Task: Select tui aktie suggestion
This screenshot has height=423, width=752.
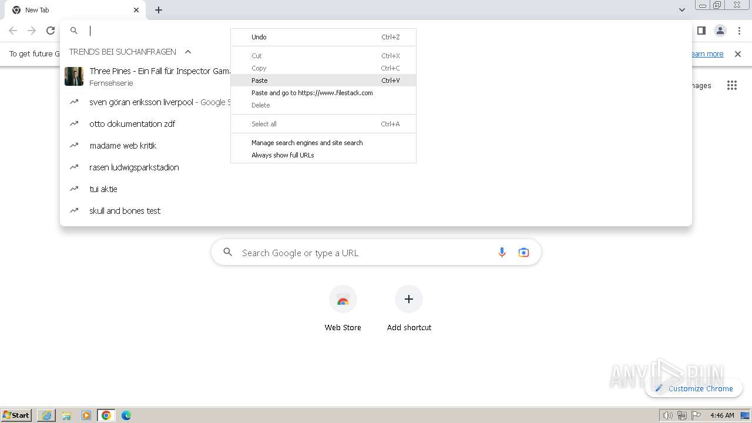Action: 376,189
